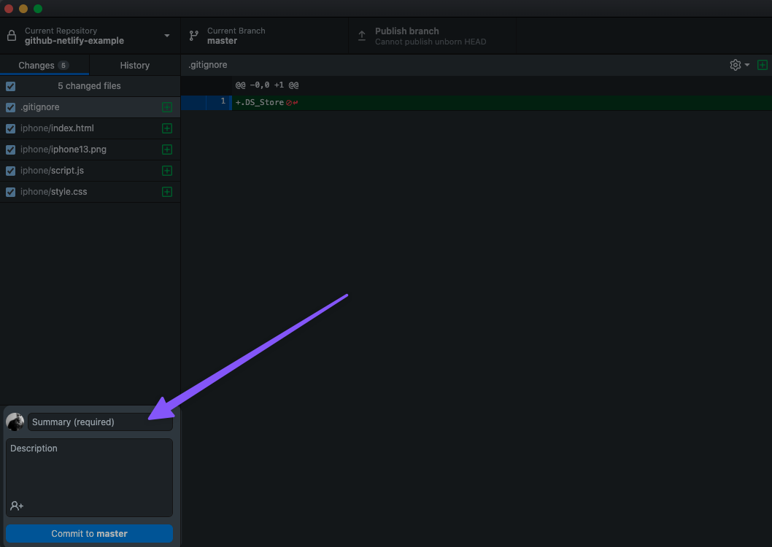Viewport: 772px width, 547px height.
Task: Click the .gitignore diff header filename
Action: pyautogui.click(x=208, y=65)
